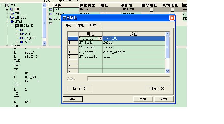The image size is (224, 124).
Task: Switch to the 信息 tab
Action: pos(81,26)
